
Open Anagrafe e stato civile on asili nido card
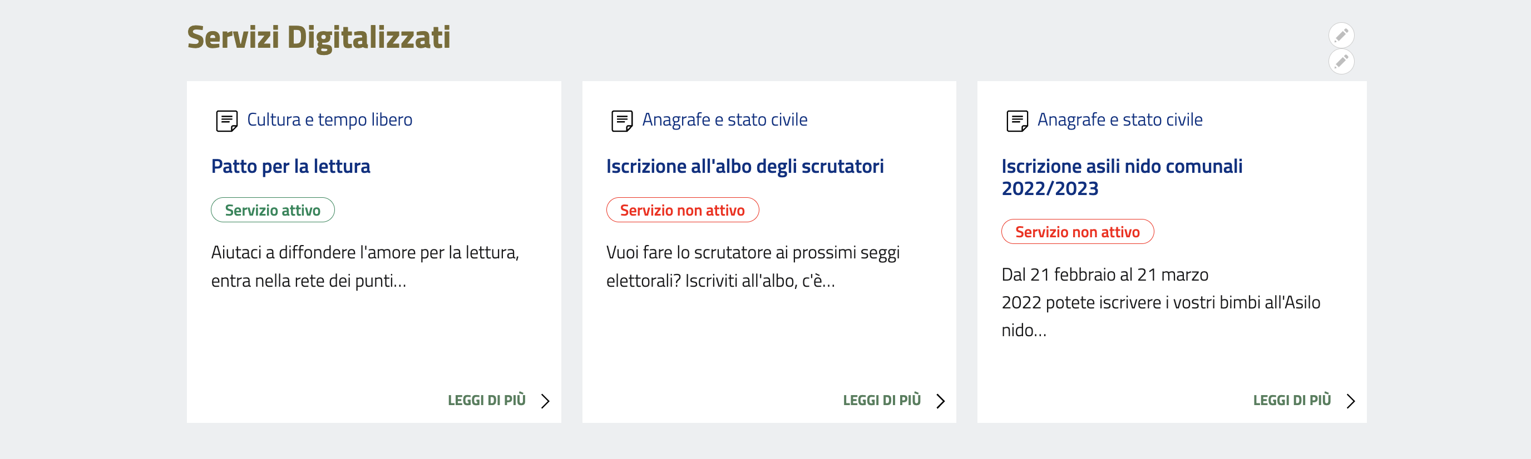coord(1120,120)
